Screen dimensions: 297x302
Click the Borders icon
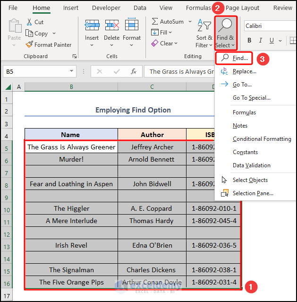pyautogui.click(x=293, y=40)
